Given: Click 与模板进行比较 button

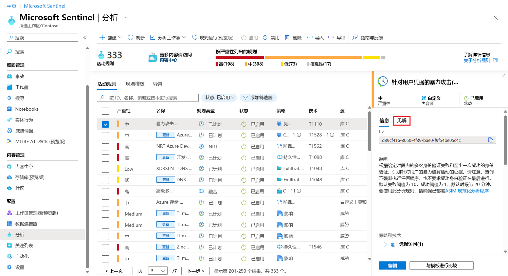Looking at the screenshot, I should tap(441, 265).
